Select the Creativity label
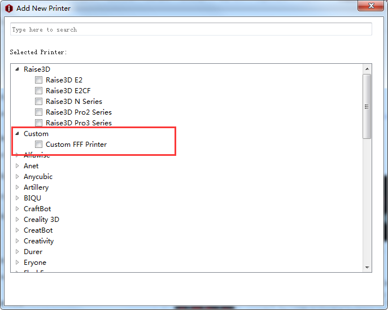Screen dimensions: 388x310 click(x=38, y=241)
